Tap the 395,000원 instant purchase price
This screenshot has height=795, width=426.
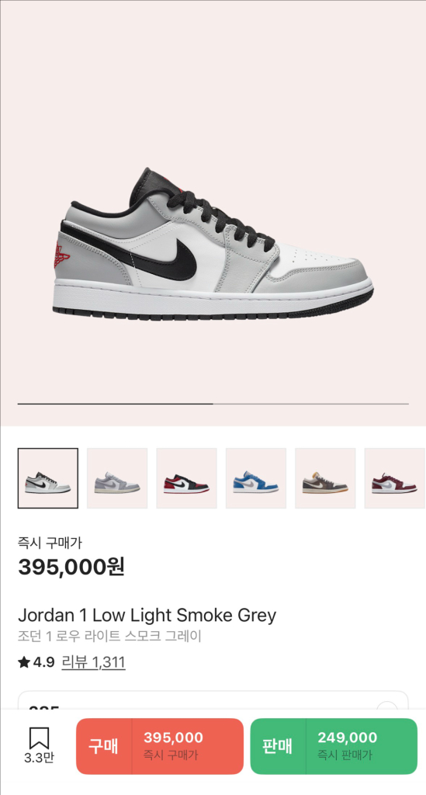tap(71, 567)
